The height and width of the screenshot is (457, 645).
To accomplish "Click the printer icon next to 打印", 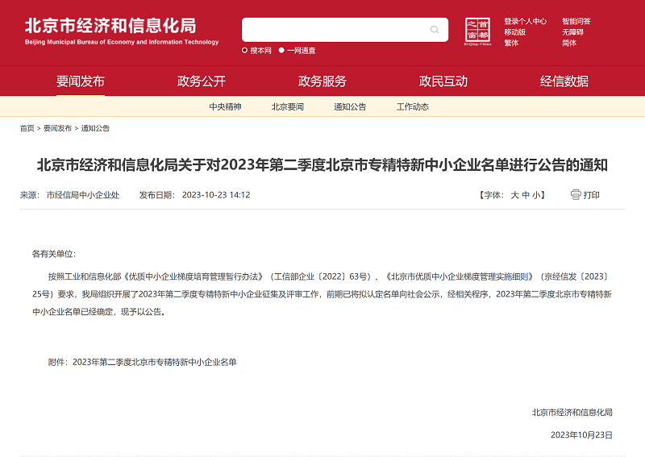I will tap(576, 194).
